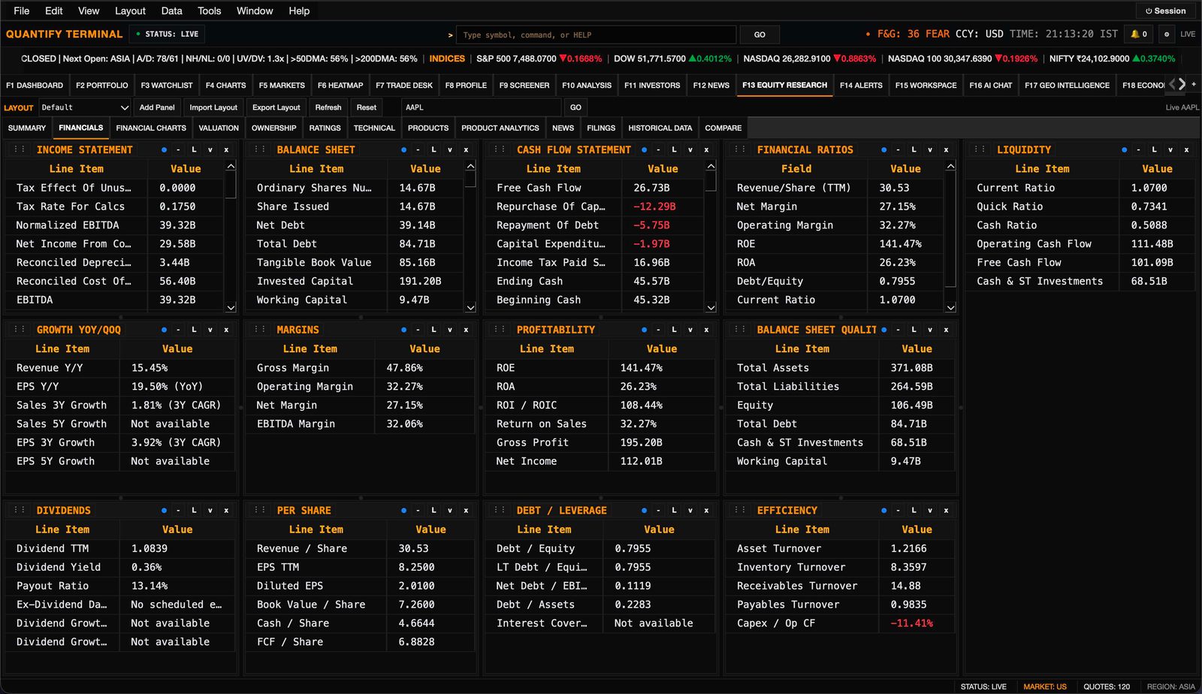Collapse Growth YoY/QoQ with v arrow
Viewport: 1202px width, 694px height.
pos(210,330)
